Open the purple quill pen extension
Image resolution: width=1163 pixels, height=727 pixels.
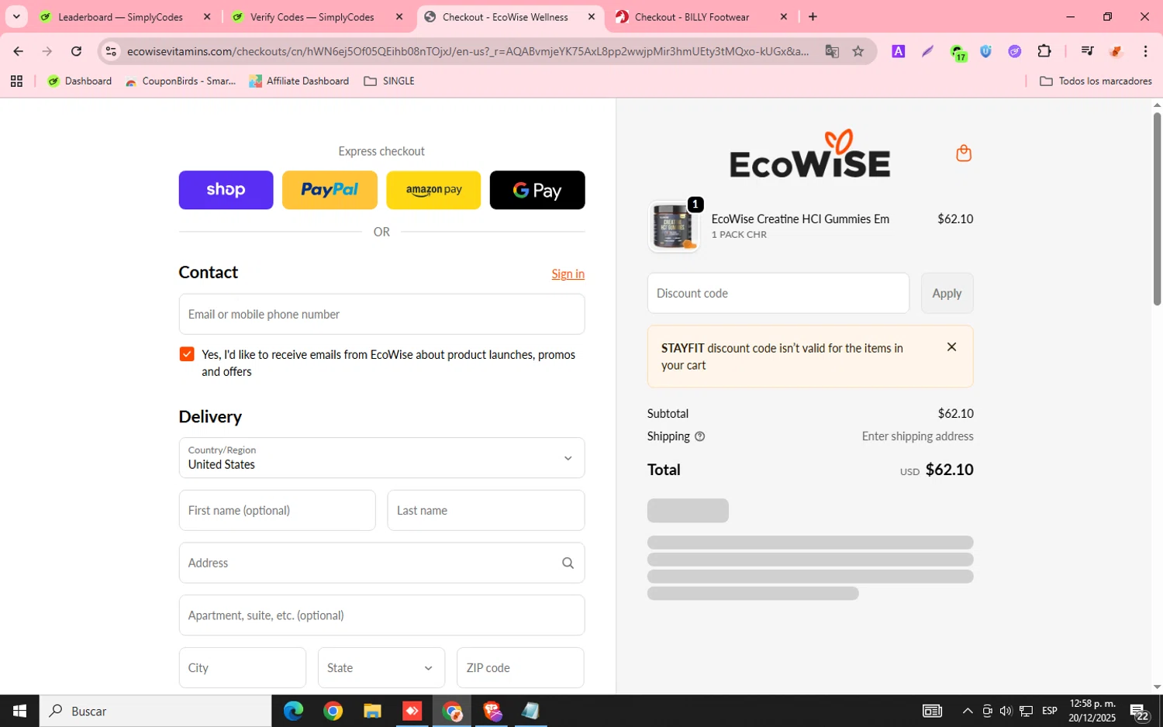click(x=927, y=51)
